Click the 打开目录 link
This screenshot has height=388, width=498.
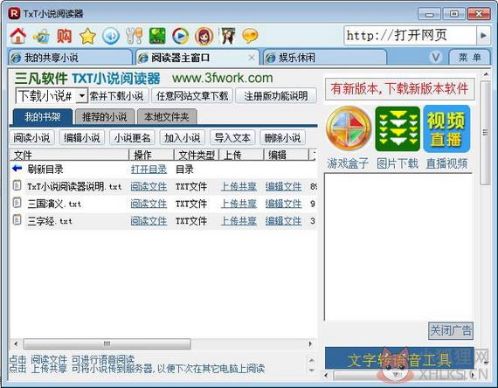[149, 169]
